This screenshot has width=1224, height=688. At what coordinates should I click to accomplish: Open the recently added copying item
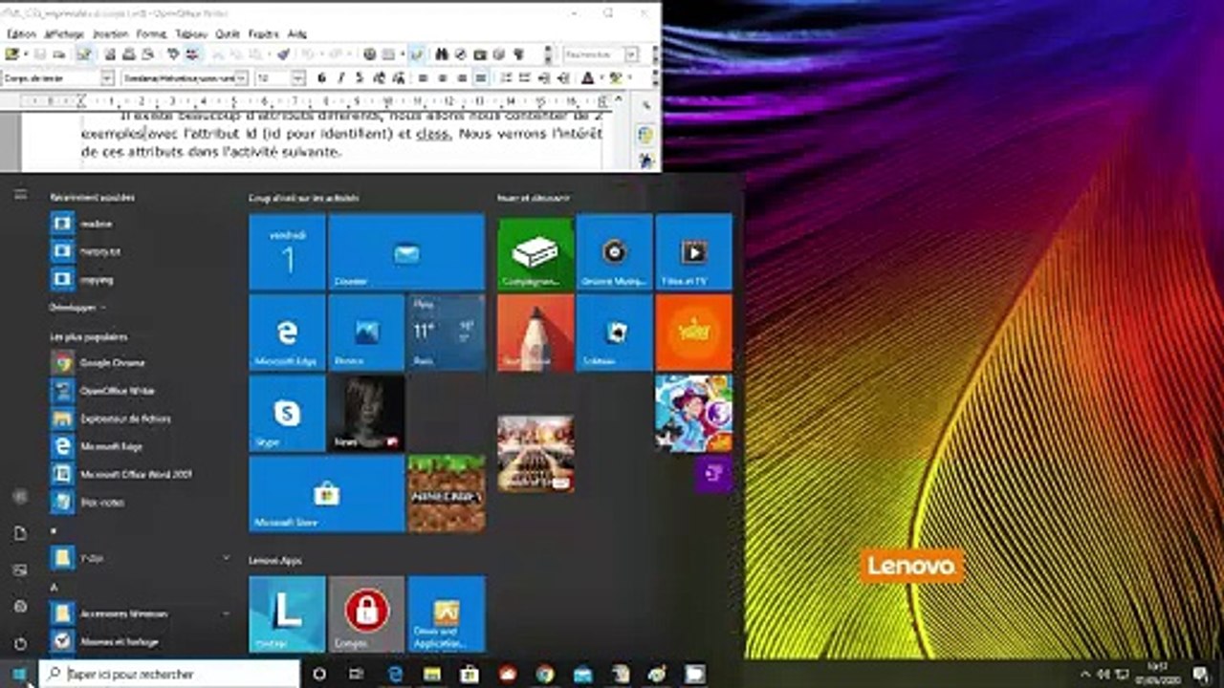(x=141, y=279)
